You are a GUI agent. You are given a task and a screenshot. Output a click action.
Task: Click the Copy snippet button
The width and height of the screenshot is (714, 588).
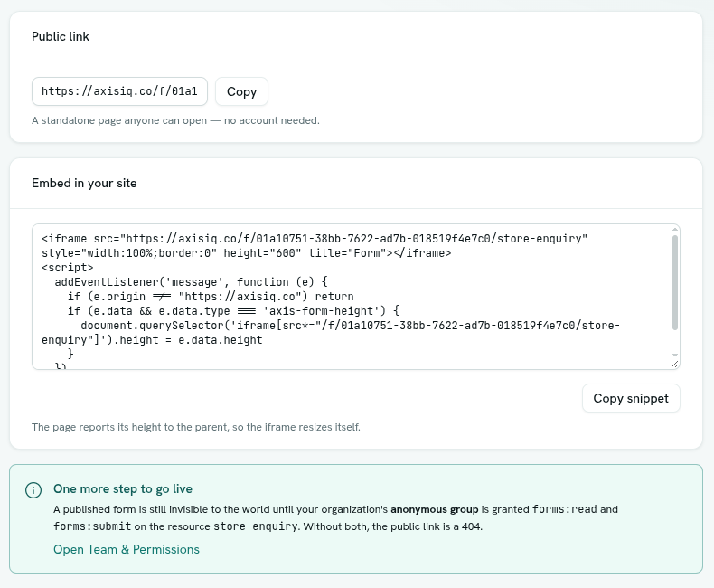pos(631,398)
